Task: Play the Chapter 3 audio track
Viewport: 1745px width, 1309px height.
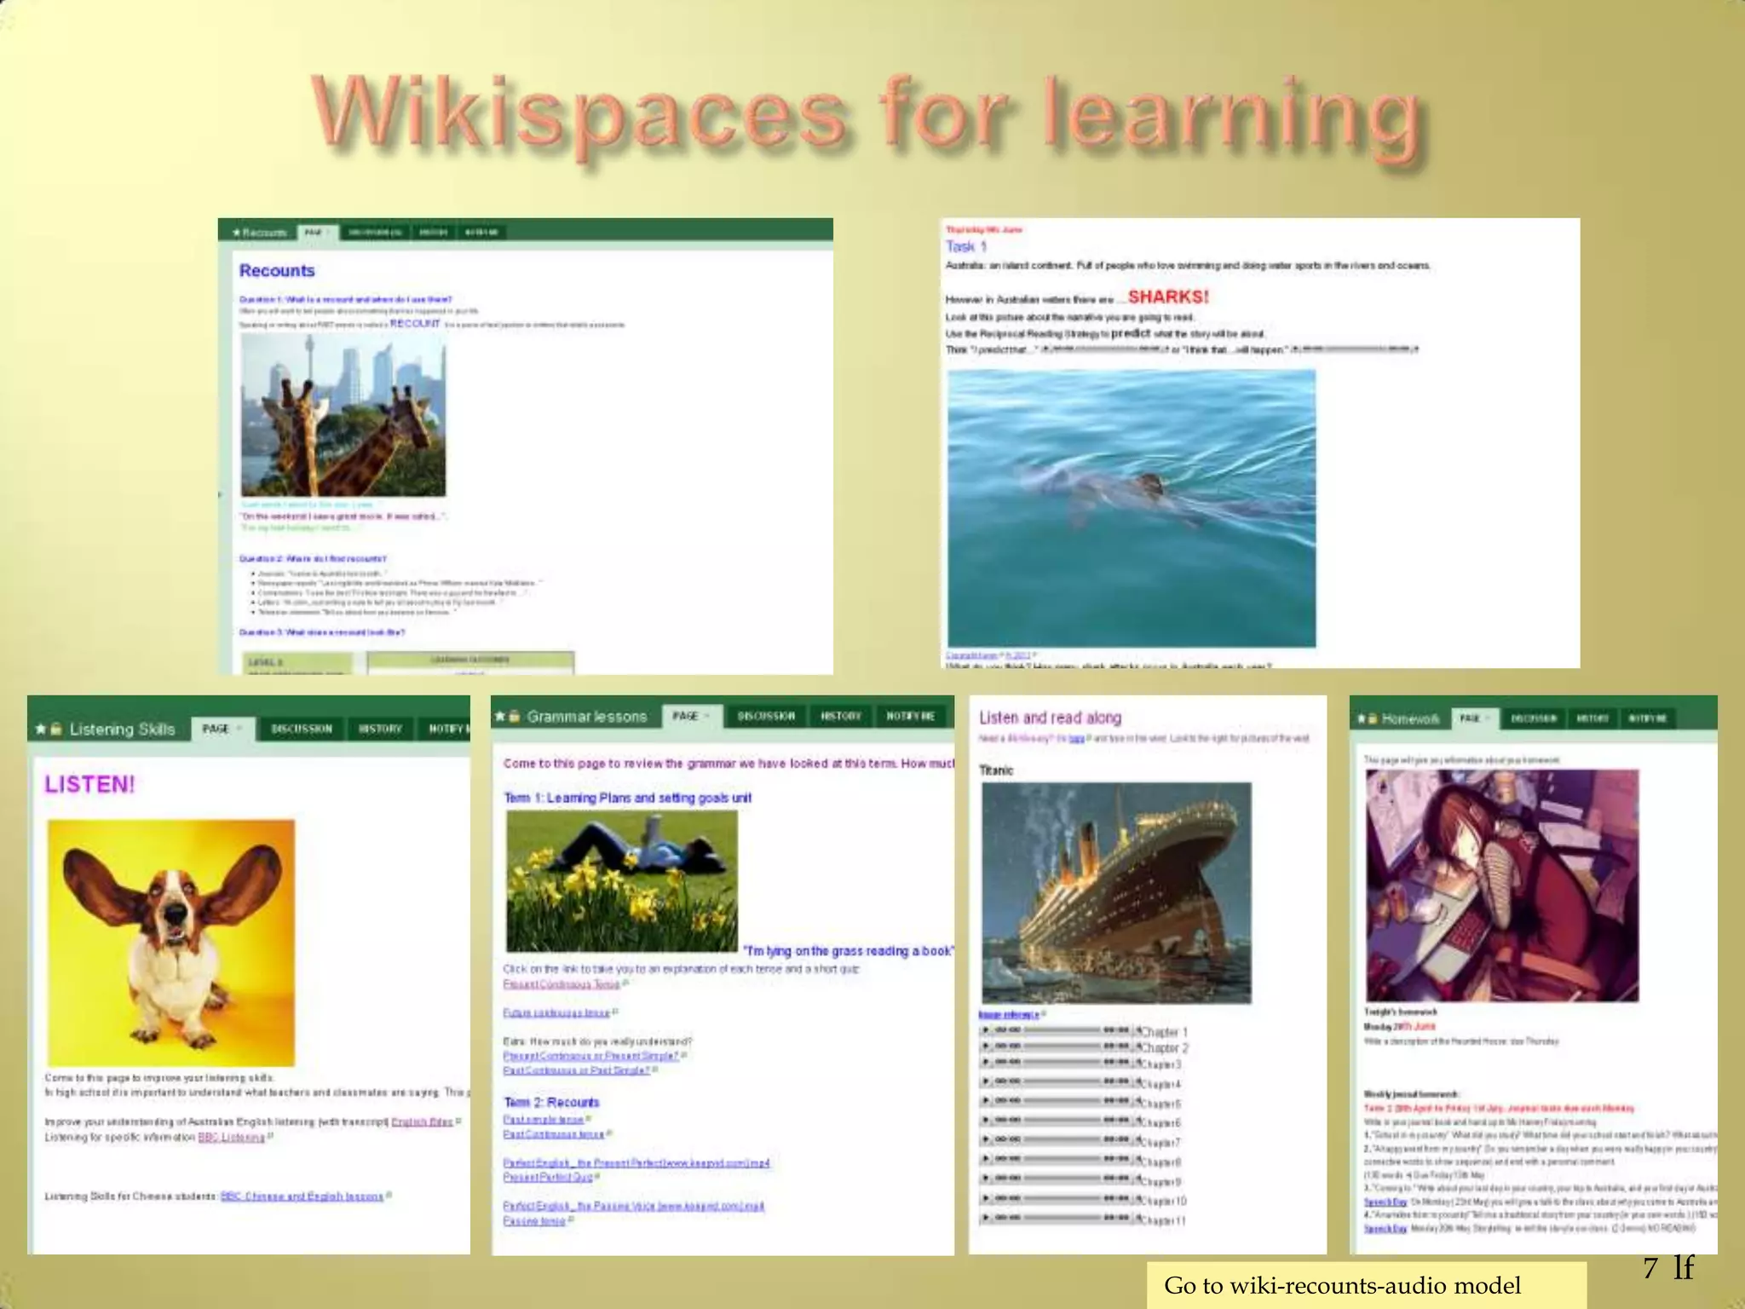Action: (x=986, y=1062)
